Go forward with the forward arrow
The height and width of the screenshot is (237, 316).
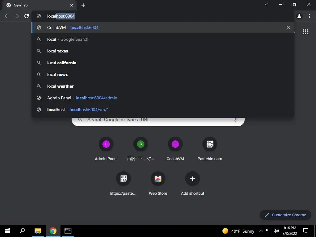point(17,16)
